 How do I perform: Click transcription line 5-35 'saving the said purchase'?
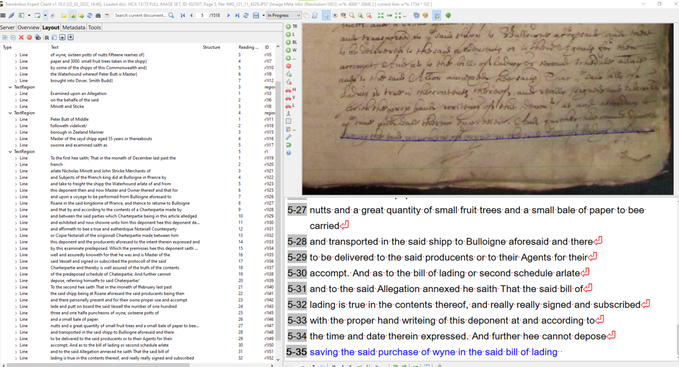(433, 352)
